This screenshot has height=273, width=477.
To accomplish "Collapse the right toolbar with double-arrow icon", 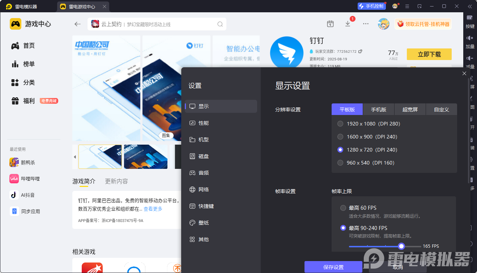I will [470, 6].
